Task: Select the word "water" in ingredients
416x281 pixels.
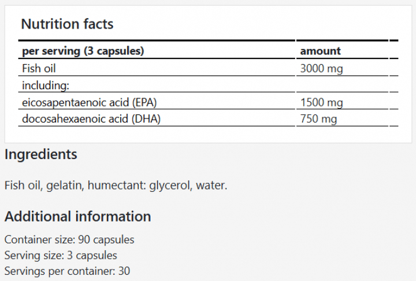Action: click(x=211, y=186)
